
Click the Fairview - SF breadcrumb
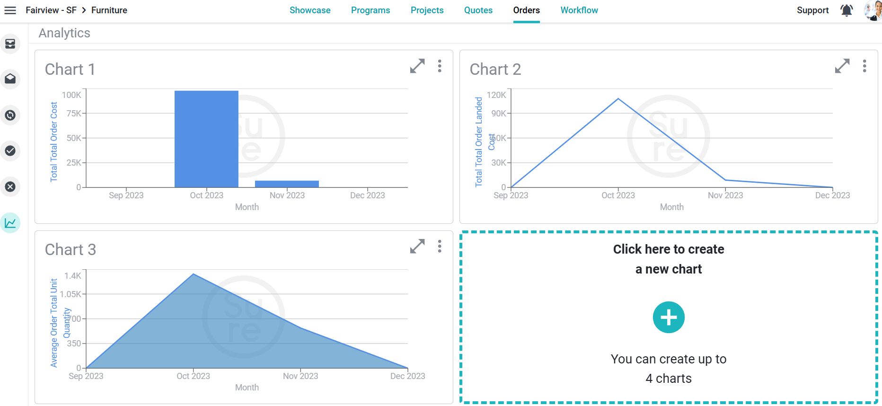click(51, 10)
